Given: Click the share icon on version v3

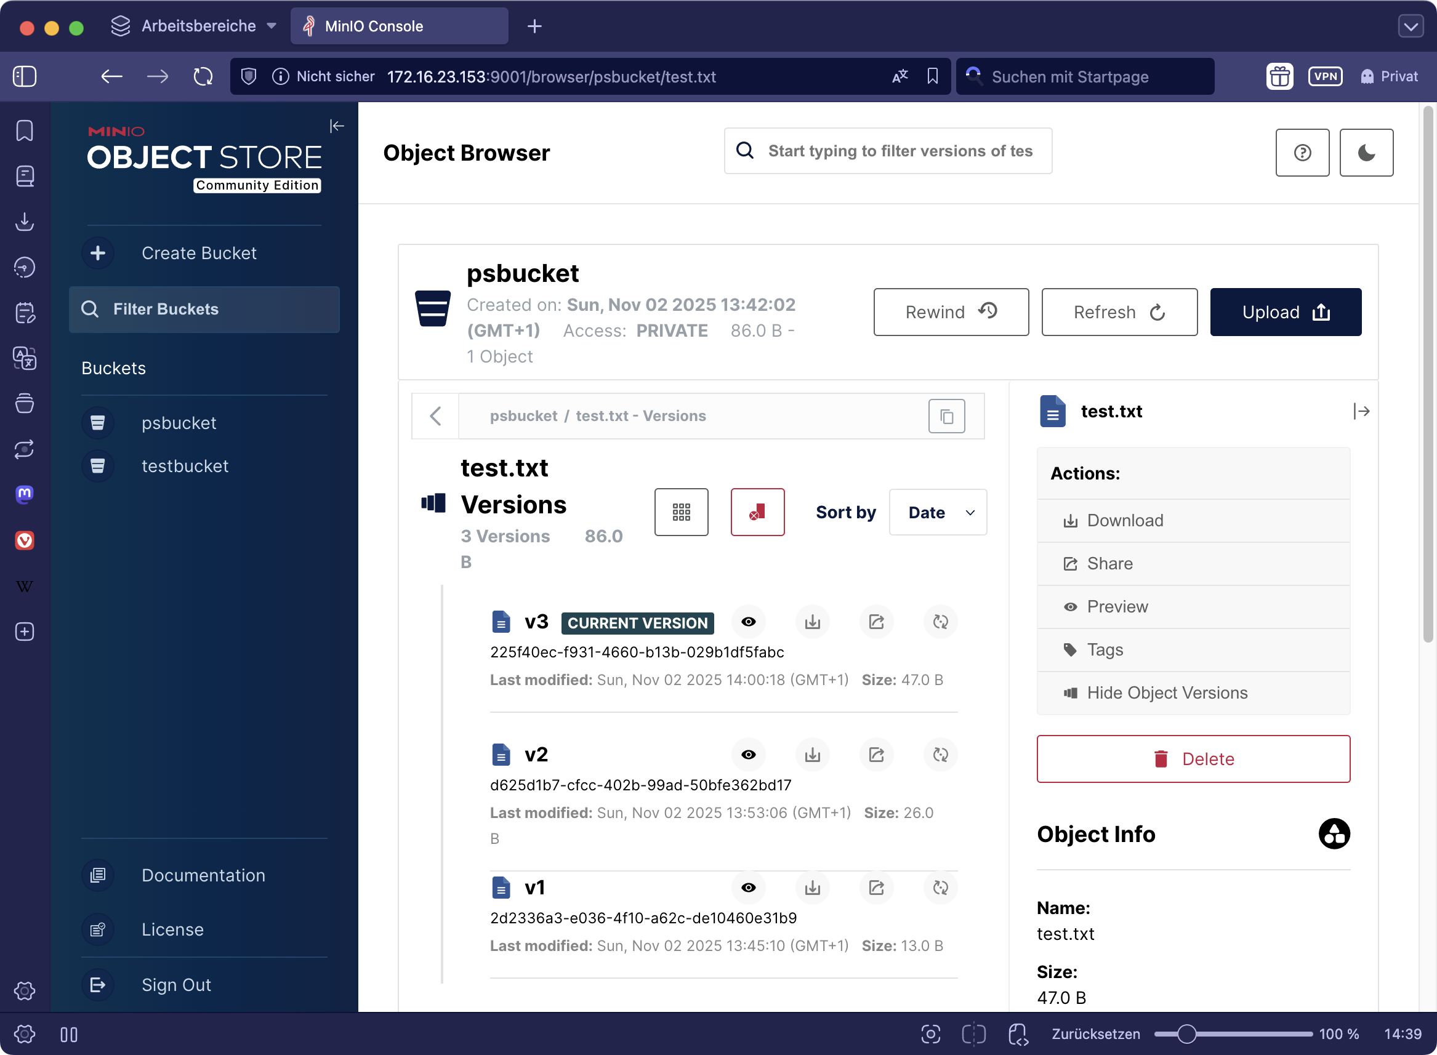Looking at the screenshot, I should click(876, 622).
